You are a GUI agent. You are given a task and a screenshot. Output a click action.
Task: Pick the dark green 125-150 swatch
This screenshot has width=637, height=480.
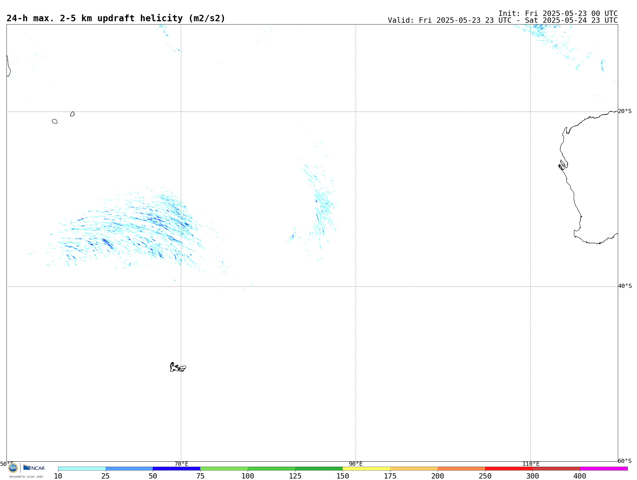click(x=319, y=469)
